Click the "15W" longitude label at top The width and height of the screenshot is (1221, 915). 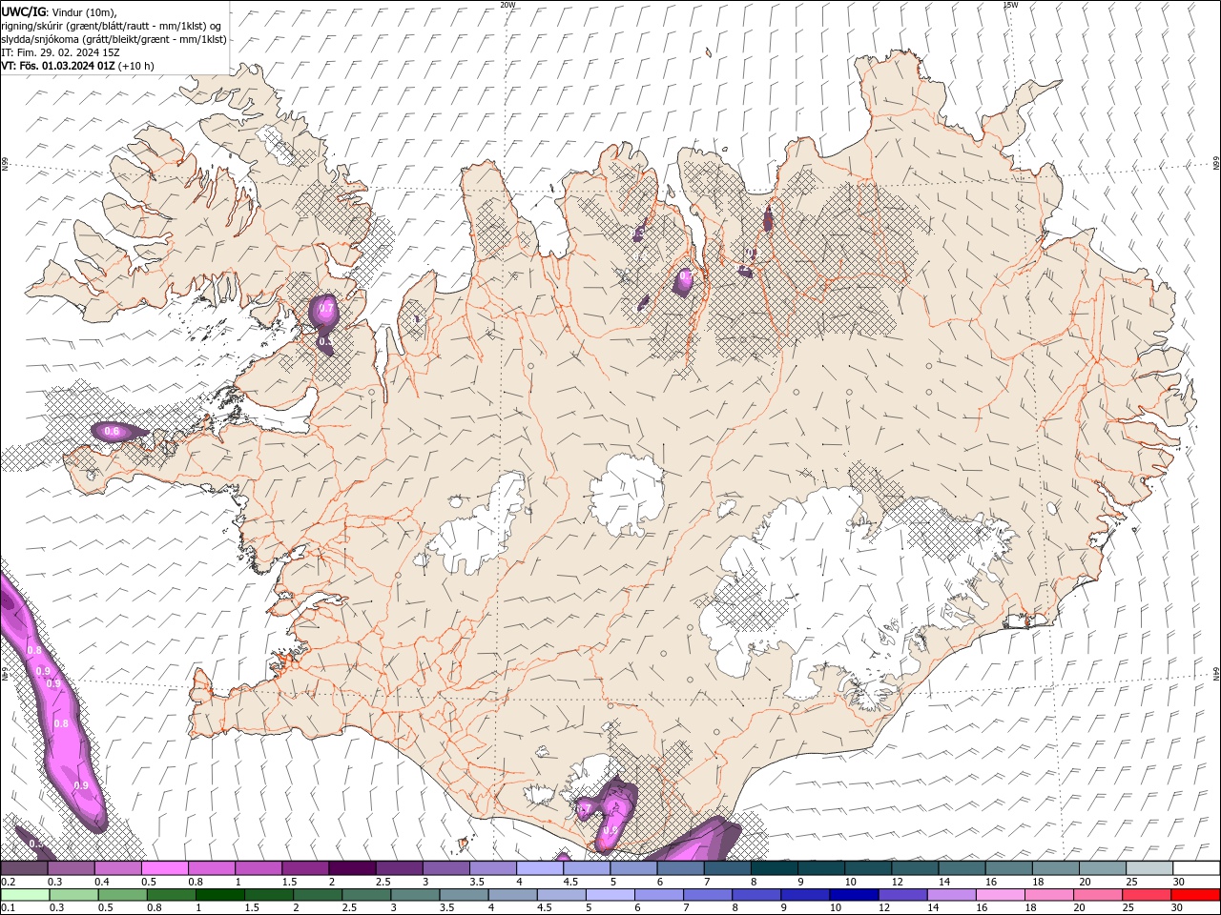[x=1010, y=5]
